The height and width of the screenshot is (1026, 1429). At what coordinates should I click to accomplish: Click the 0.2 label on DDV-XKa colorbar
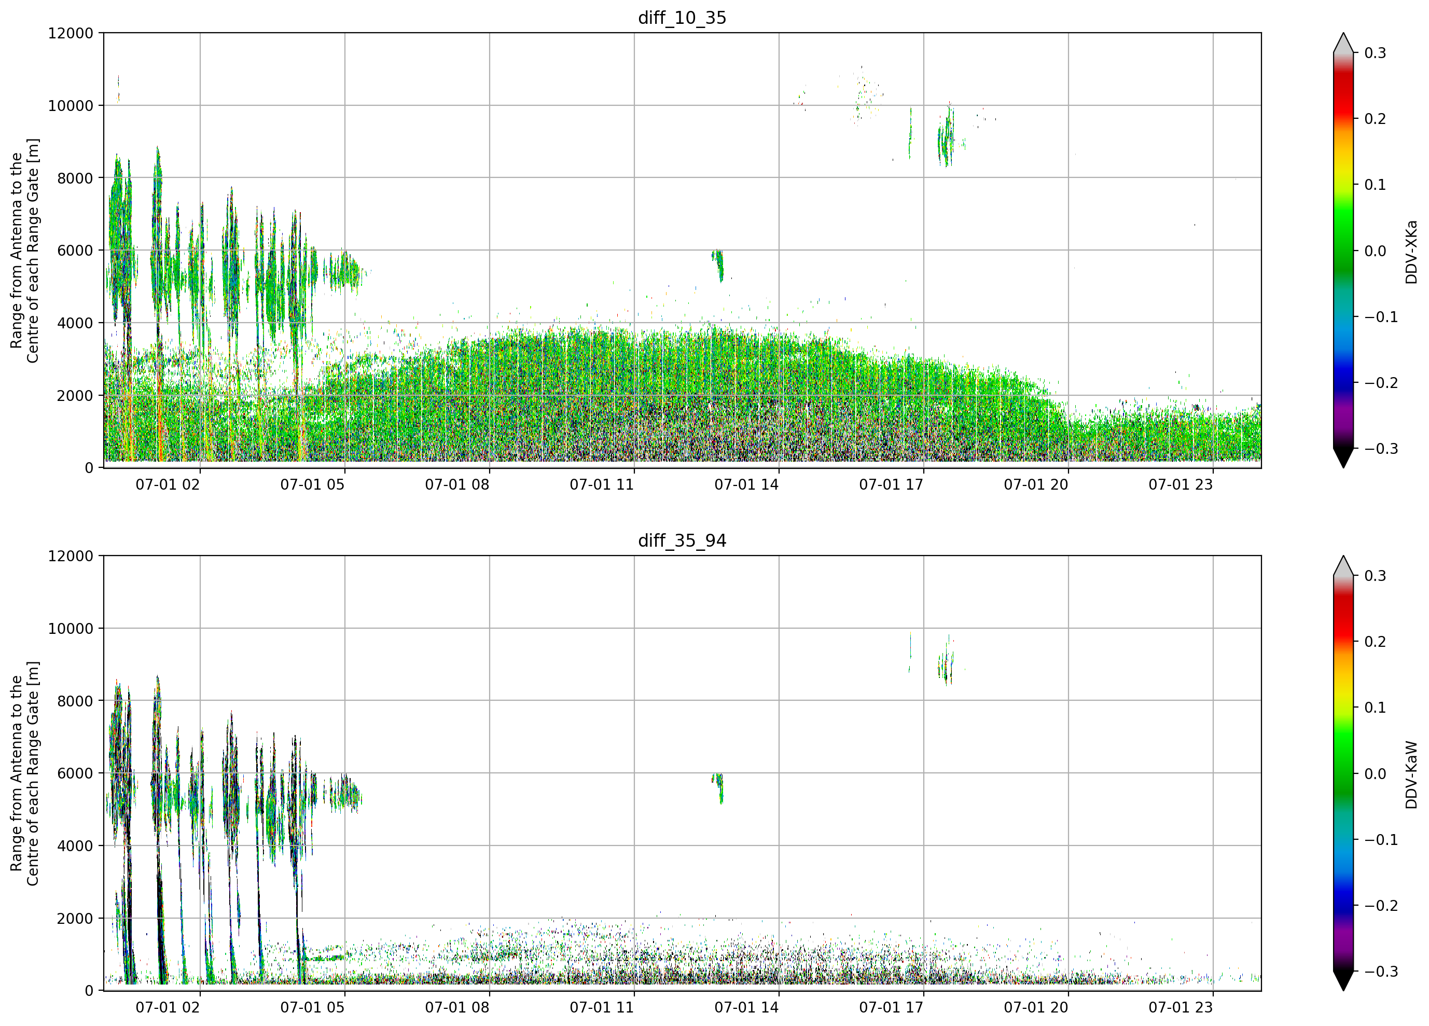(x=1375, y=119)
